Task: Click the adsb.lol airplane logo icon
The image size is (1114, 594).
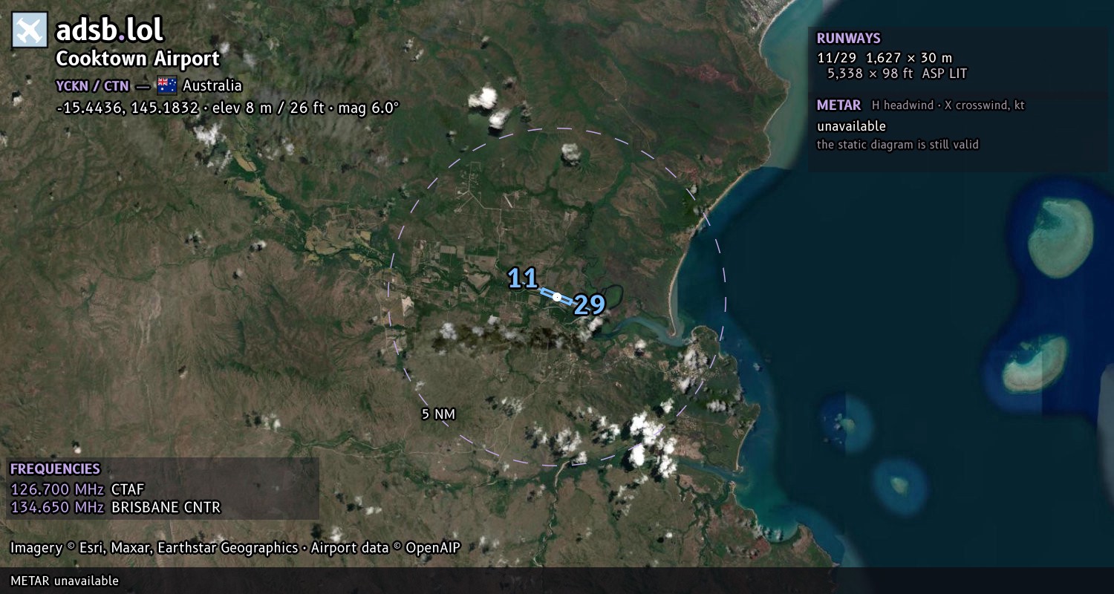Action: pyautogui.click(x=30, y=30)
